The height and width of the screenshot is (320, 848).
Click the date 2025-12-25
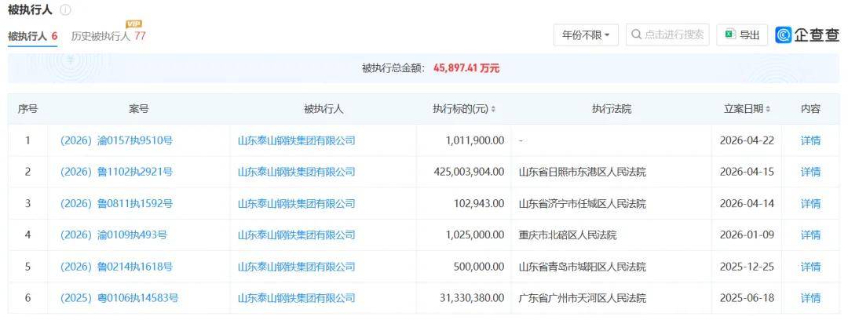tap(747, 267)
